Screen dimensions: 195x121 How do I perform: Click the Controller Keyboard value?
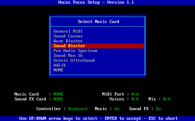pyautogui.click(x=78, y=109)
